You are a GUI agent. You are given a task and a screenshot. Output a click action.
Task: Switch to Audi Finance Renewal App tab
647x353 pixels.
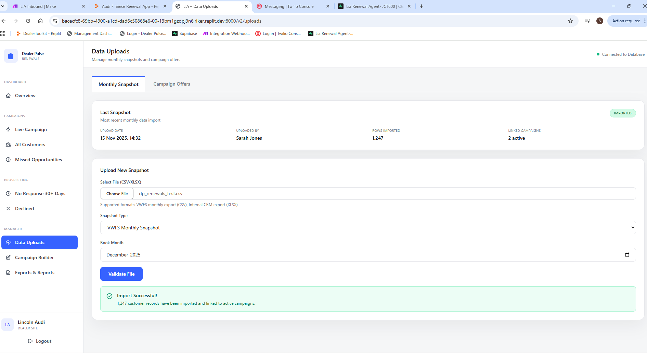point(130,6)
